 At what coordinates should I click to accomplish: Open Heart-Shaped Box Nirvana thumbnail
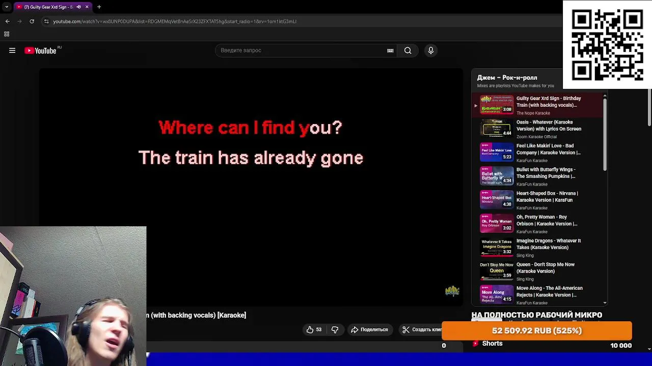(497, 199)
